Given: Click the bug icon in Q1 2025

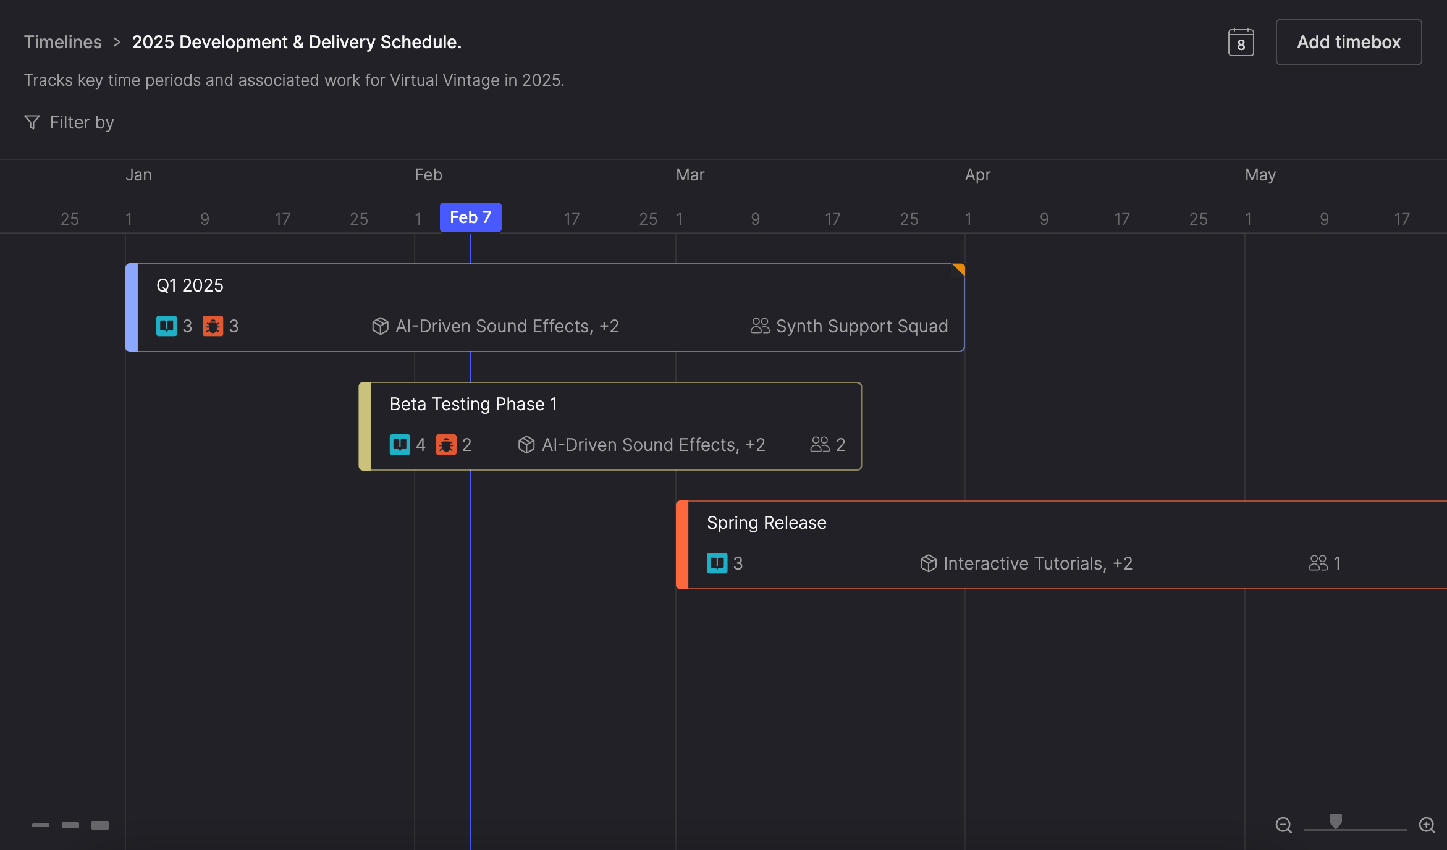Looking at the screenshot, I should (x=213, y=326).
